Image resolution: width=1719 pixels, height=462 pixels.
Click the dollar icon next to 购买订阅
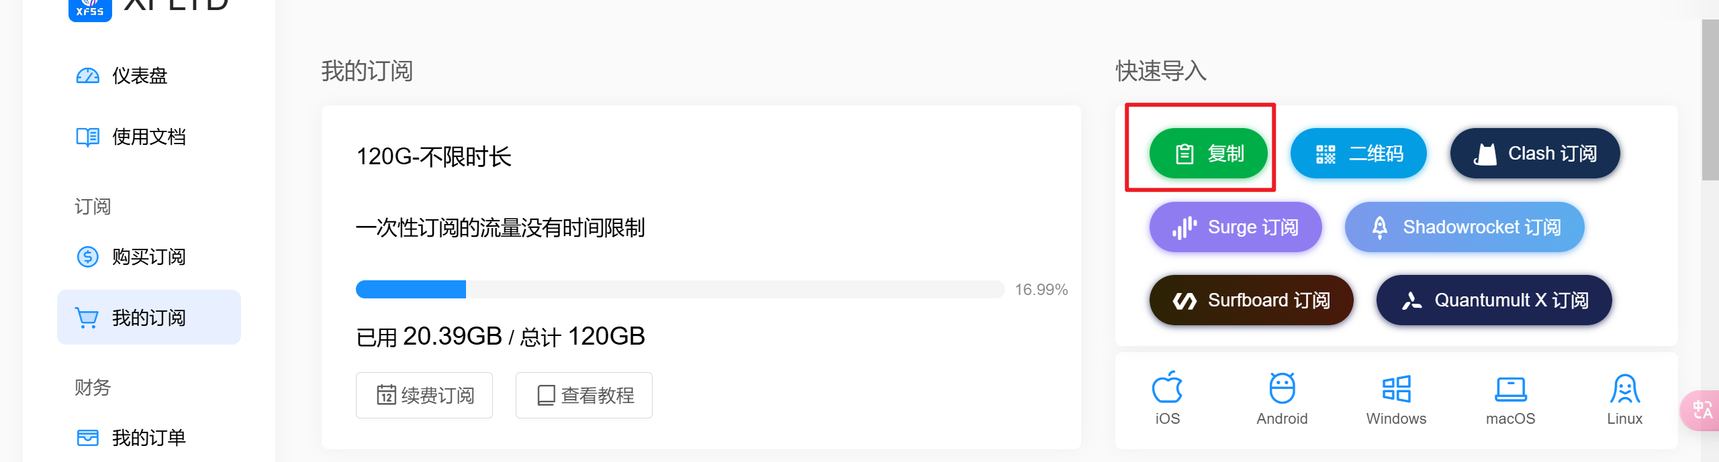(x=87, y=257)
